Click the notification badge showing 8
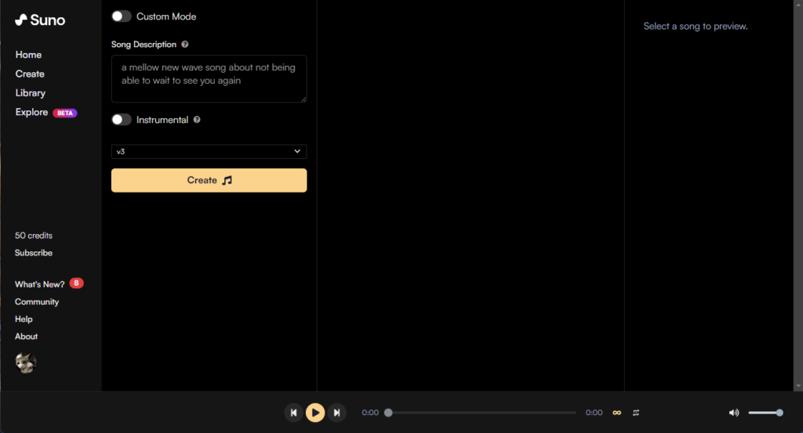The image size is (803, 433). click(x=76, y=283)
